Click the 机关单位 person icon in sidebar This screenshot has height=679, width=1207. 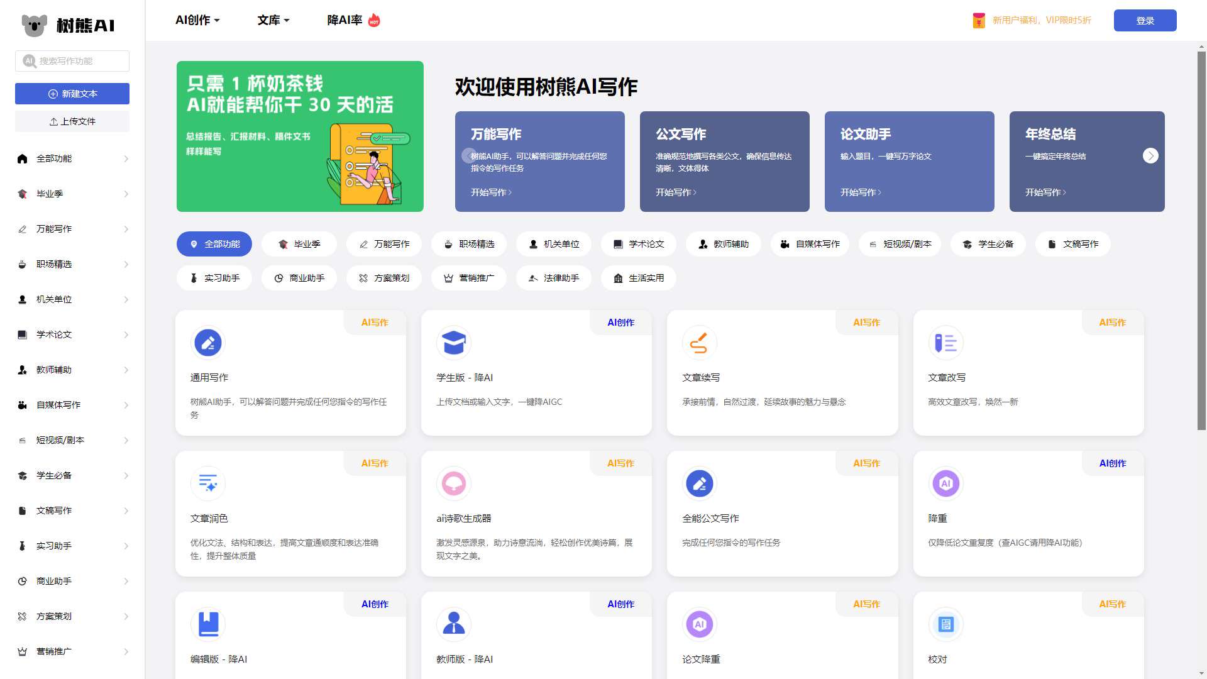point(23,299)
